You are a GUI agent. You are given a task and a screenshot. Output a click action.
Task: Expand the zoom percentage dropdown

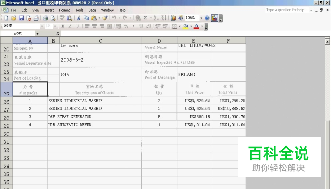point(201,18)
